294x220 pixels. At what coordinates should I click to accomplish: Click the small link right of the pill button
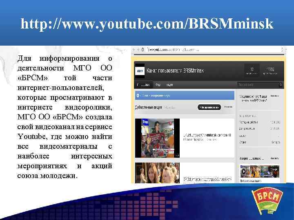pos(228,107)
